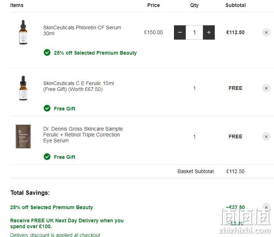Open SkinCeuticals C E Ferulic 15ml title link

78,86
